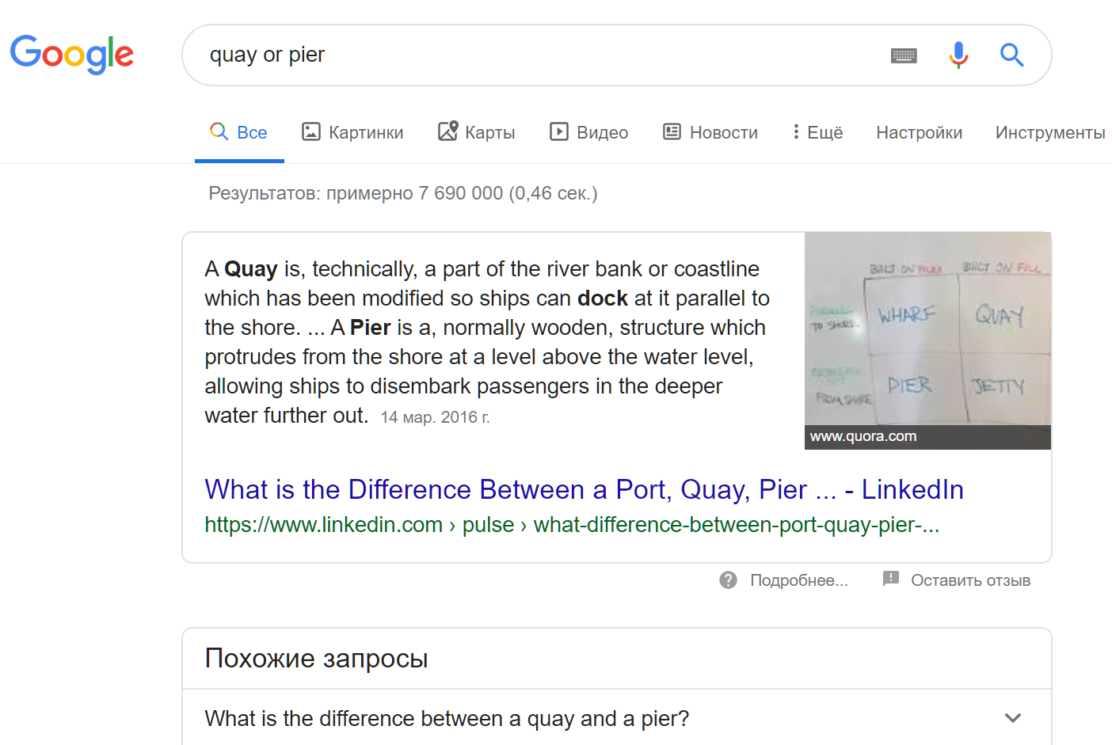The image size is (1112, 745).
Task: Go to the Google logo homepage
Action: (72, 55)
